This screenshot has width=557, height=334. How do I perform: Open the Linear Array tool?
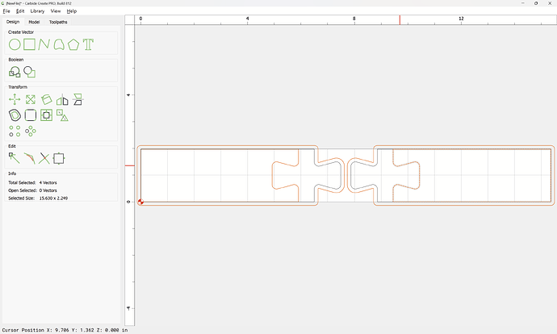coord(15,131)
